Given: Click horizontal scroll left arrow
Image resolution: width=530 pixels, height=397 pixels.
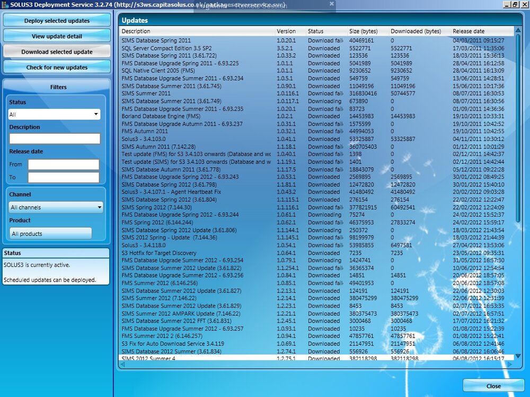Looking at the screenshot, I should point(123,364).
